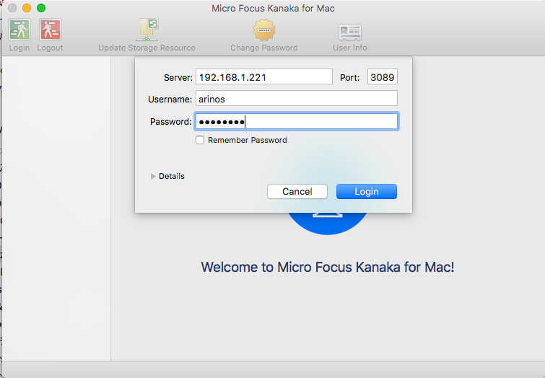
Task: Click into the Username field
Action: (x=297, y=99)
